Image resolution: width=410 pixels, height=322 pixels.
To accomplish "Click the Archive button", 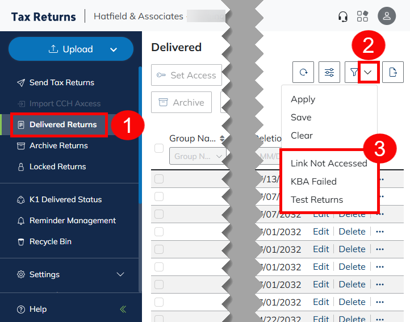I will coord(181,103).
